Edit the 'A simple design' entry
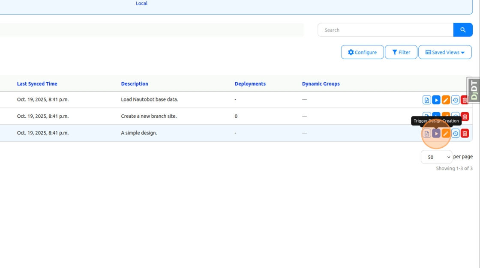 click(x=446, y=134)
